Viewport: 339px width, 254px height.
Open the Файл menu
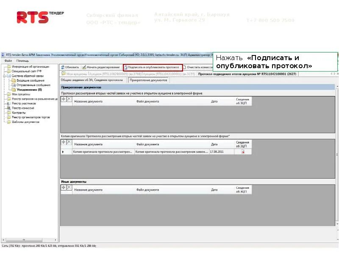click(x=8, y=61)
